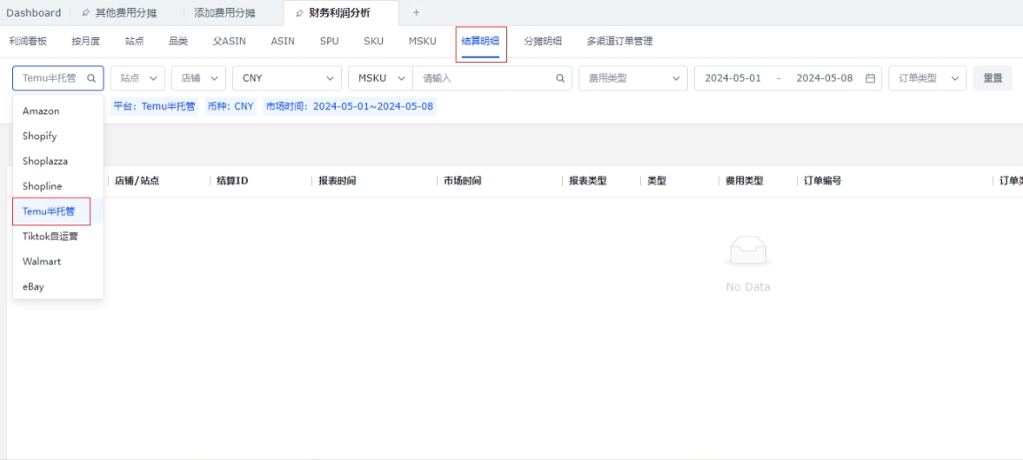
Task: Click the 市场时间 date range filter tag
Action: (x=350, y=106)
